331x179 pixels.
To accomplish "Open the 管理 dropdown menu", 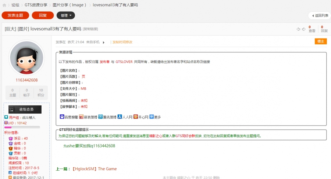I will click(x=65, y=15).
